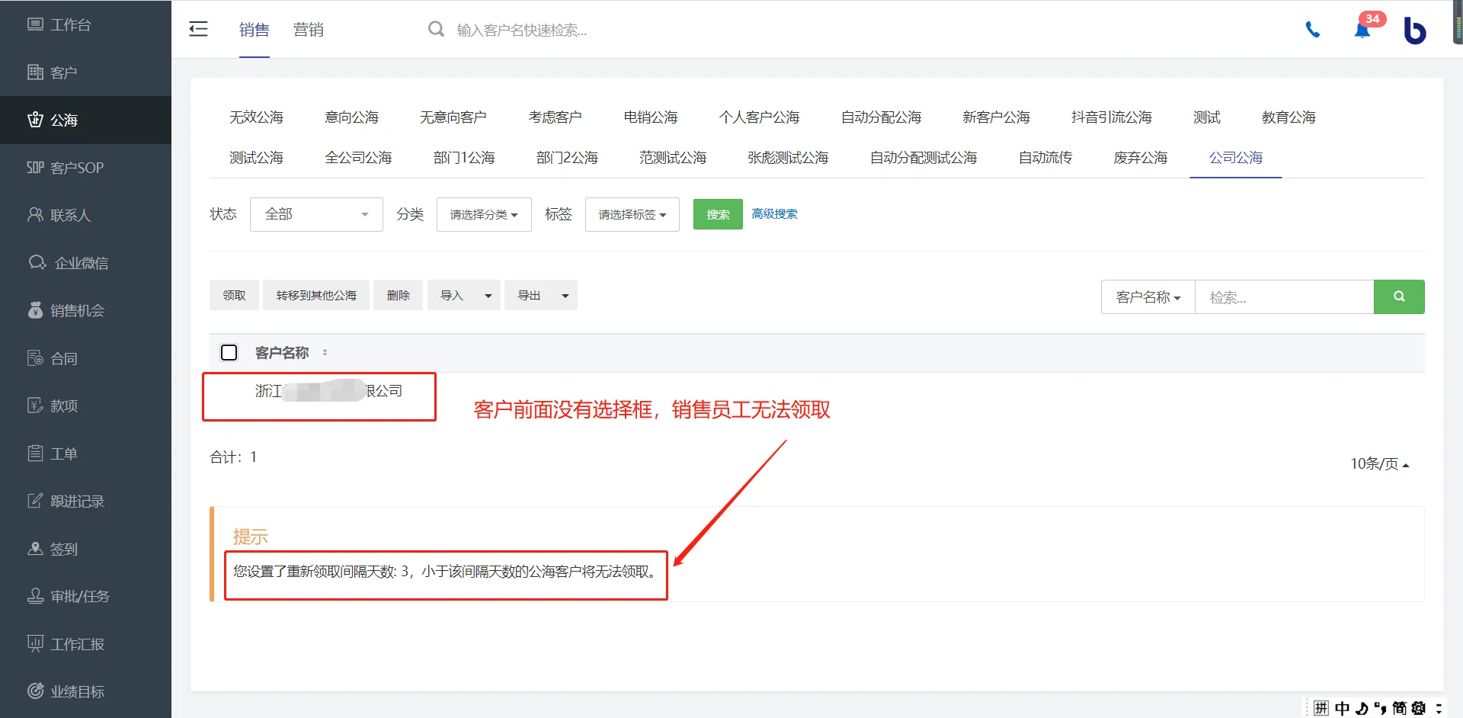Open the 抖音引流公海 tab
Screen dimensions: 1463x718
tap(1112, 117)
